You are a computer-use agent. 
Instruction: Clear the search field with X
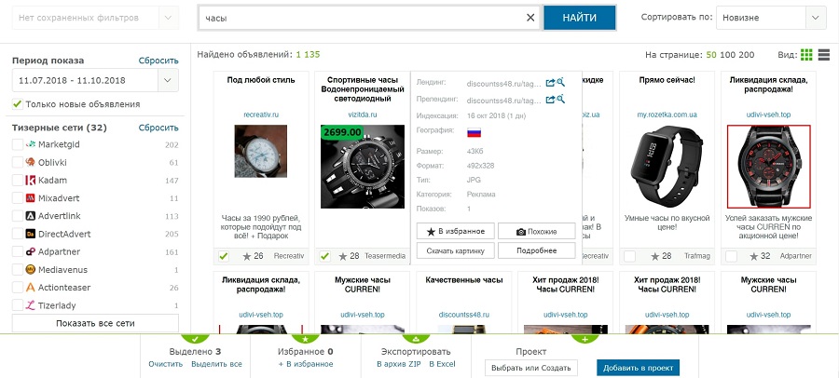coord(530,18)
